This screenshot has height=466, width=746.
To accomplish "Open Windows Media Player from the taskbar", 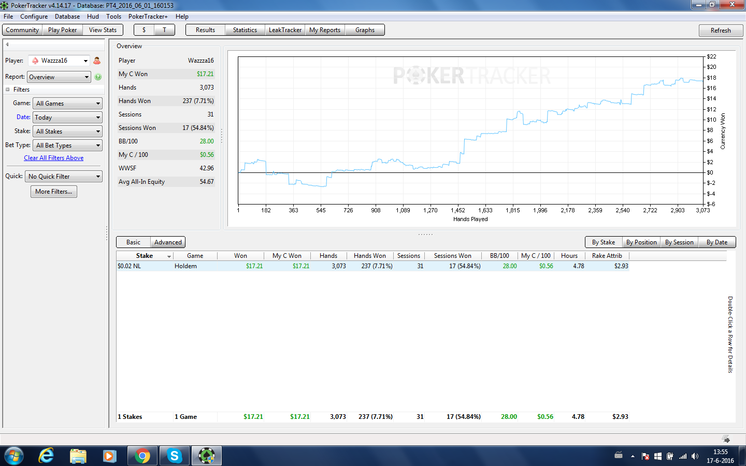I will tap(109, 456).
